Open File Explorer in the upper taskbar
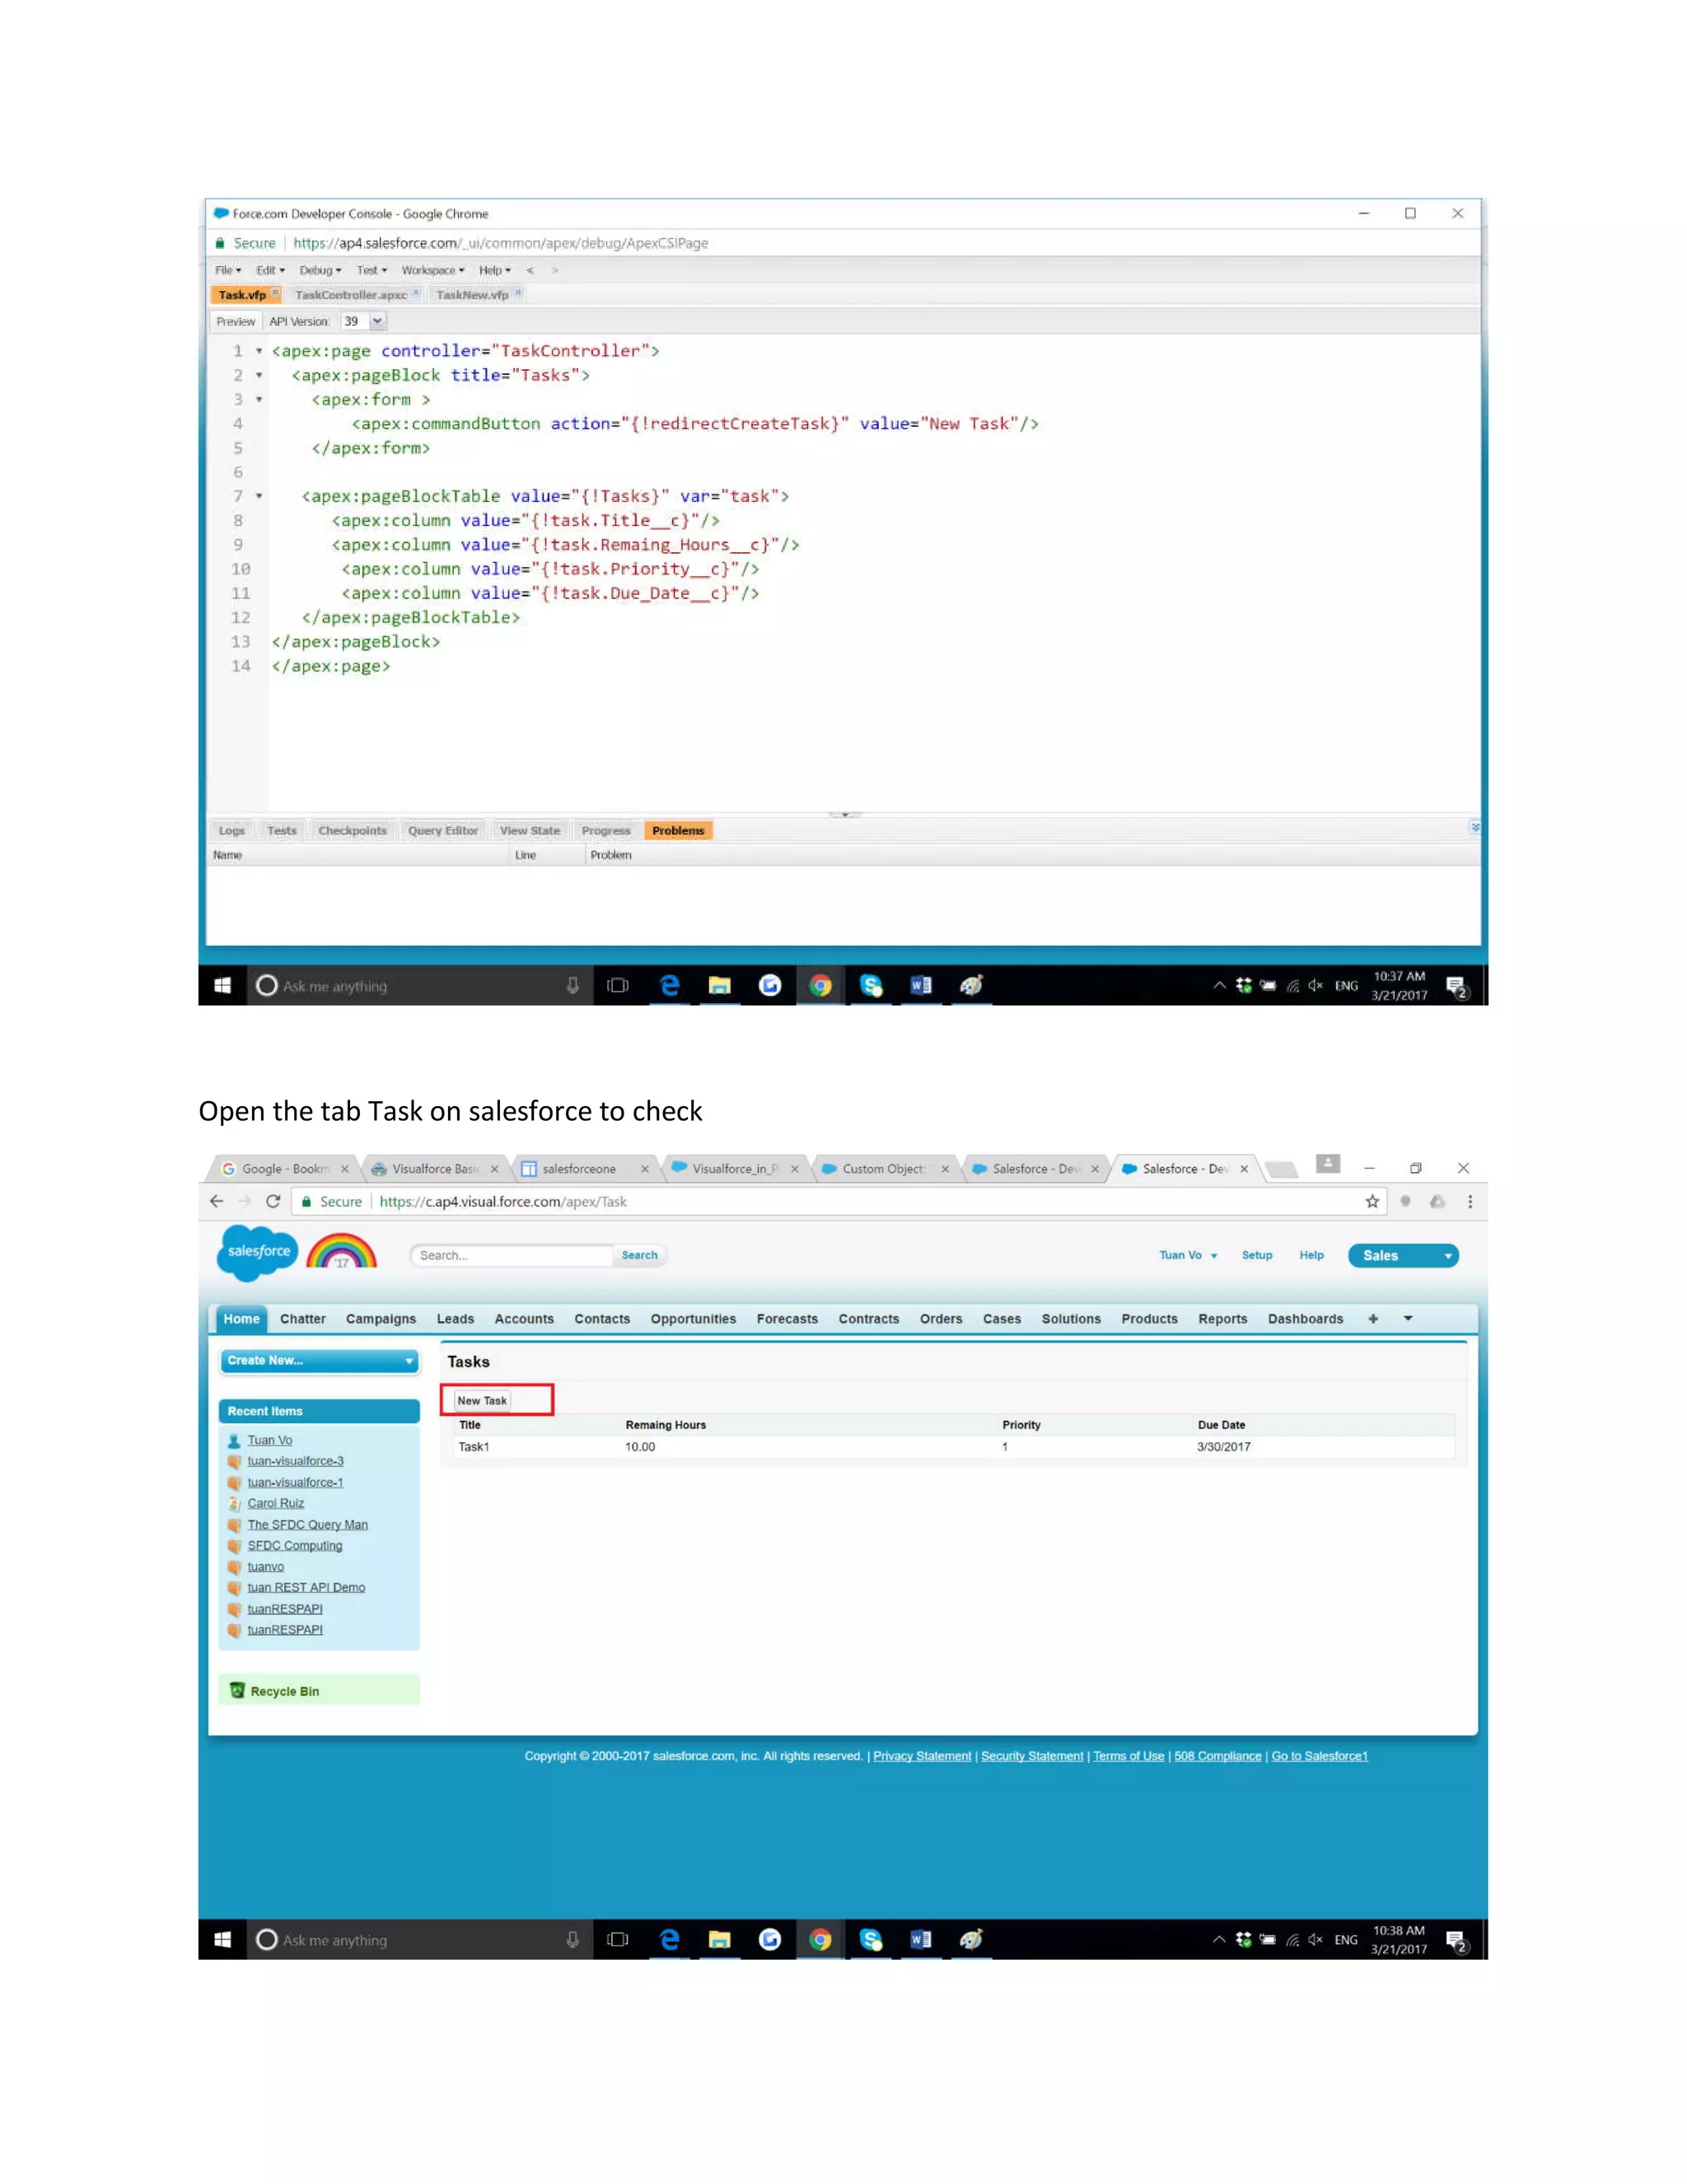The image size is (1687, 2184). 720,986
